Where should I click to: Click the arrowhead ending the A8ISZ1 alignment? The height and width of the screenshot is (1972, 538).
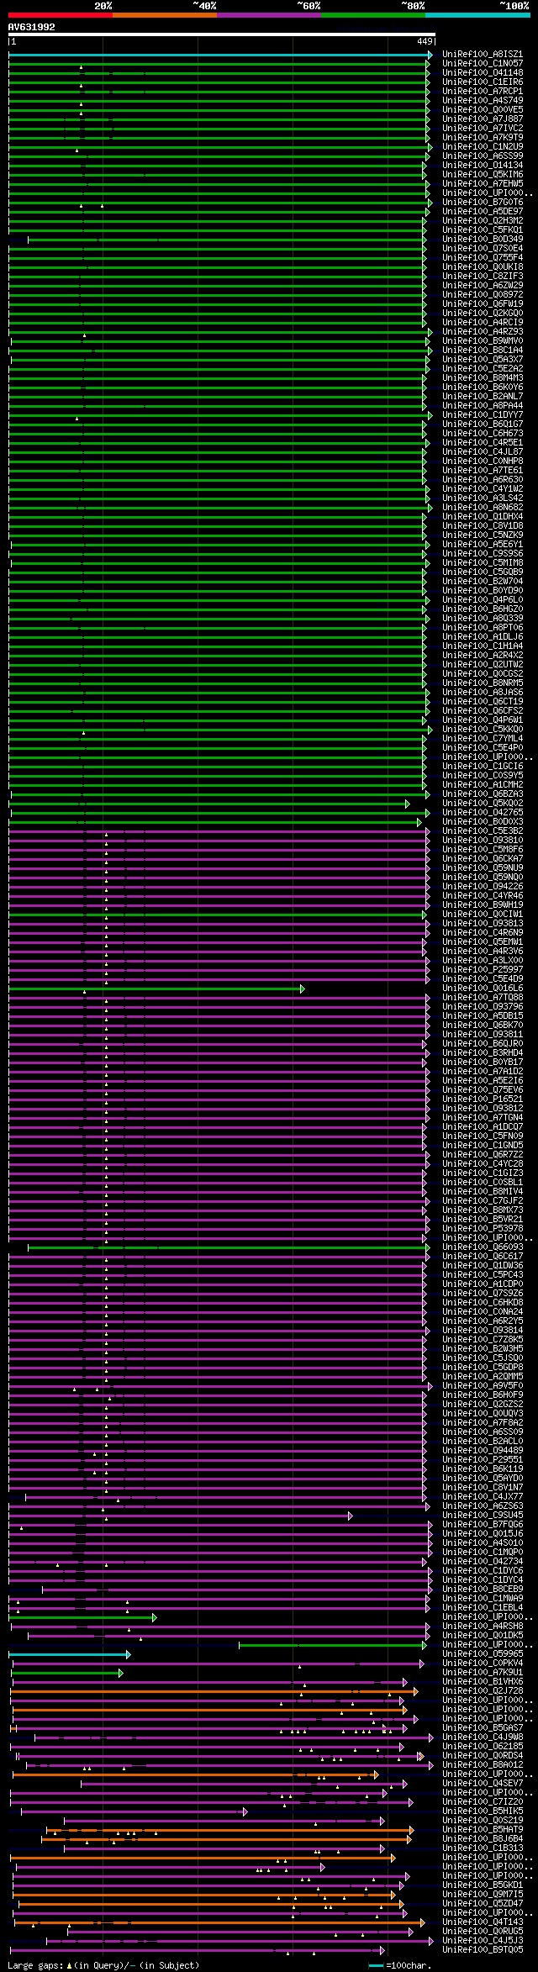430,55
